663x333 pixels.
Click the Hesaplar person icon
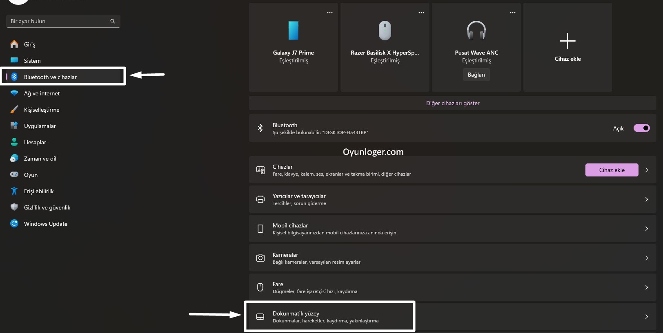point(14,142)
